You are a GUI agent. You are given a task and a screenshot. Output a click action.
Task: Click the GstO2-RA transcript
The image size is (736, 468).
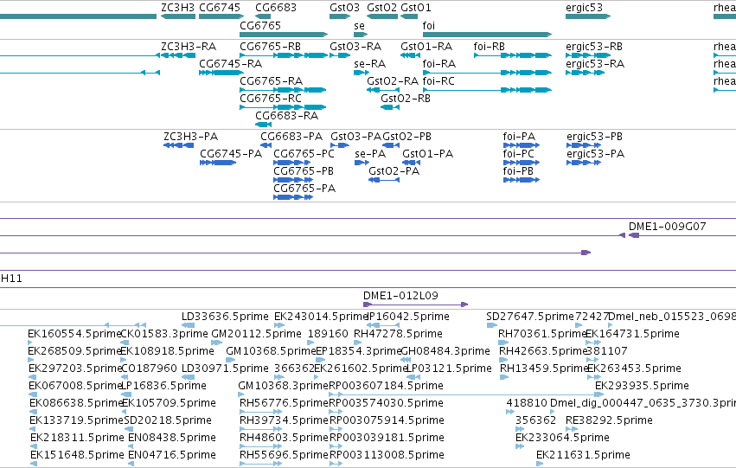click(382, 90)
